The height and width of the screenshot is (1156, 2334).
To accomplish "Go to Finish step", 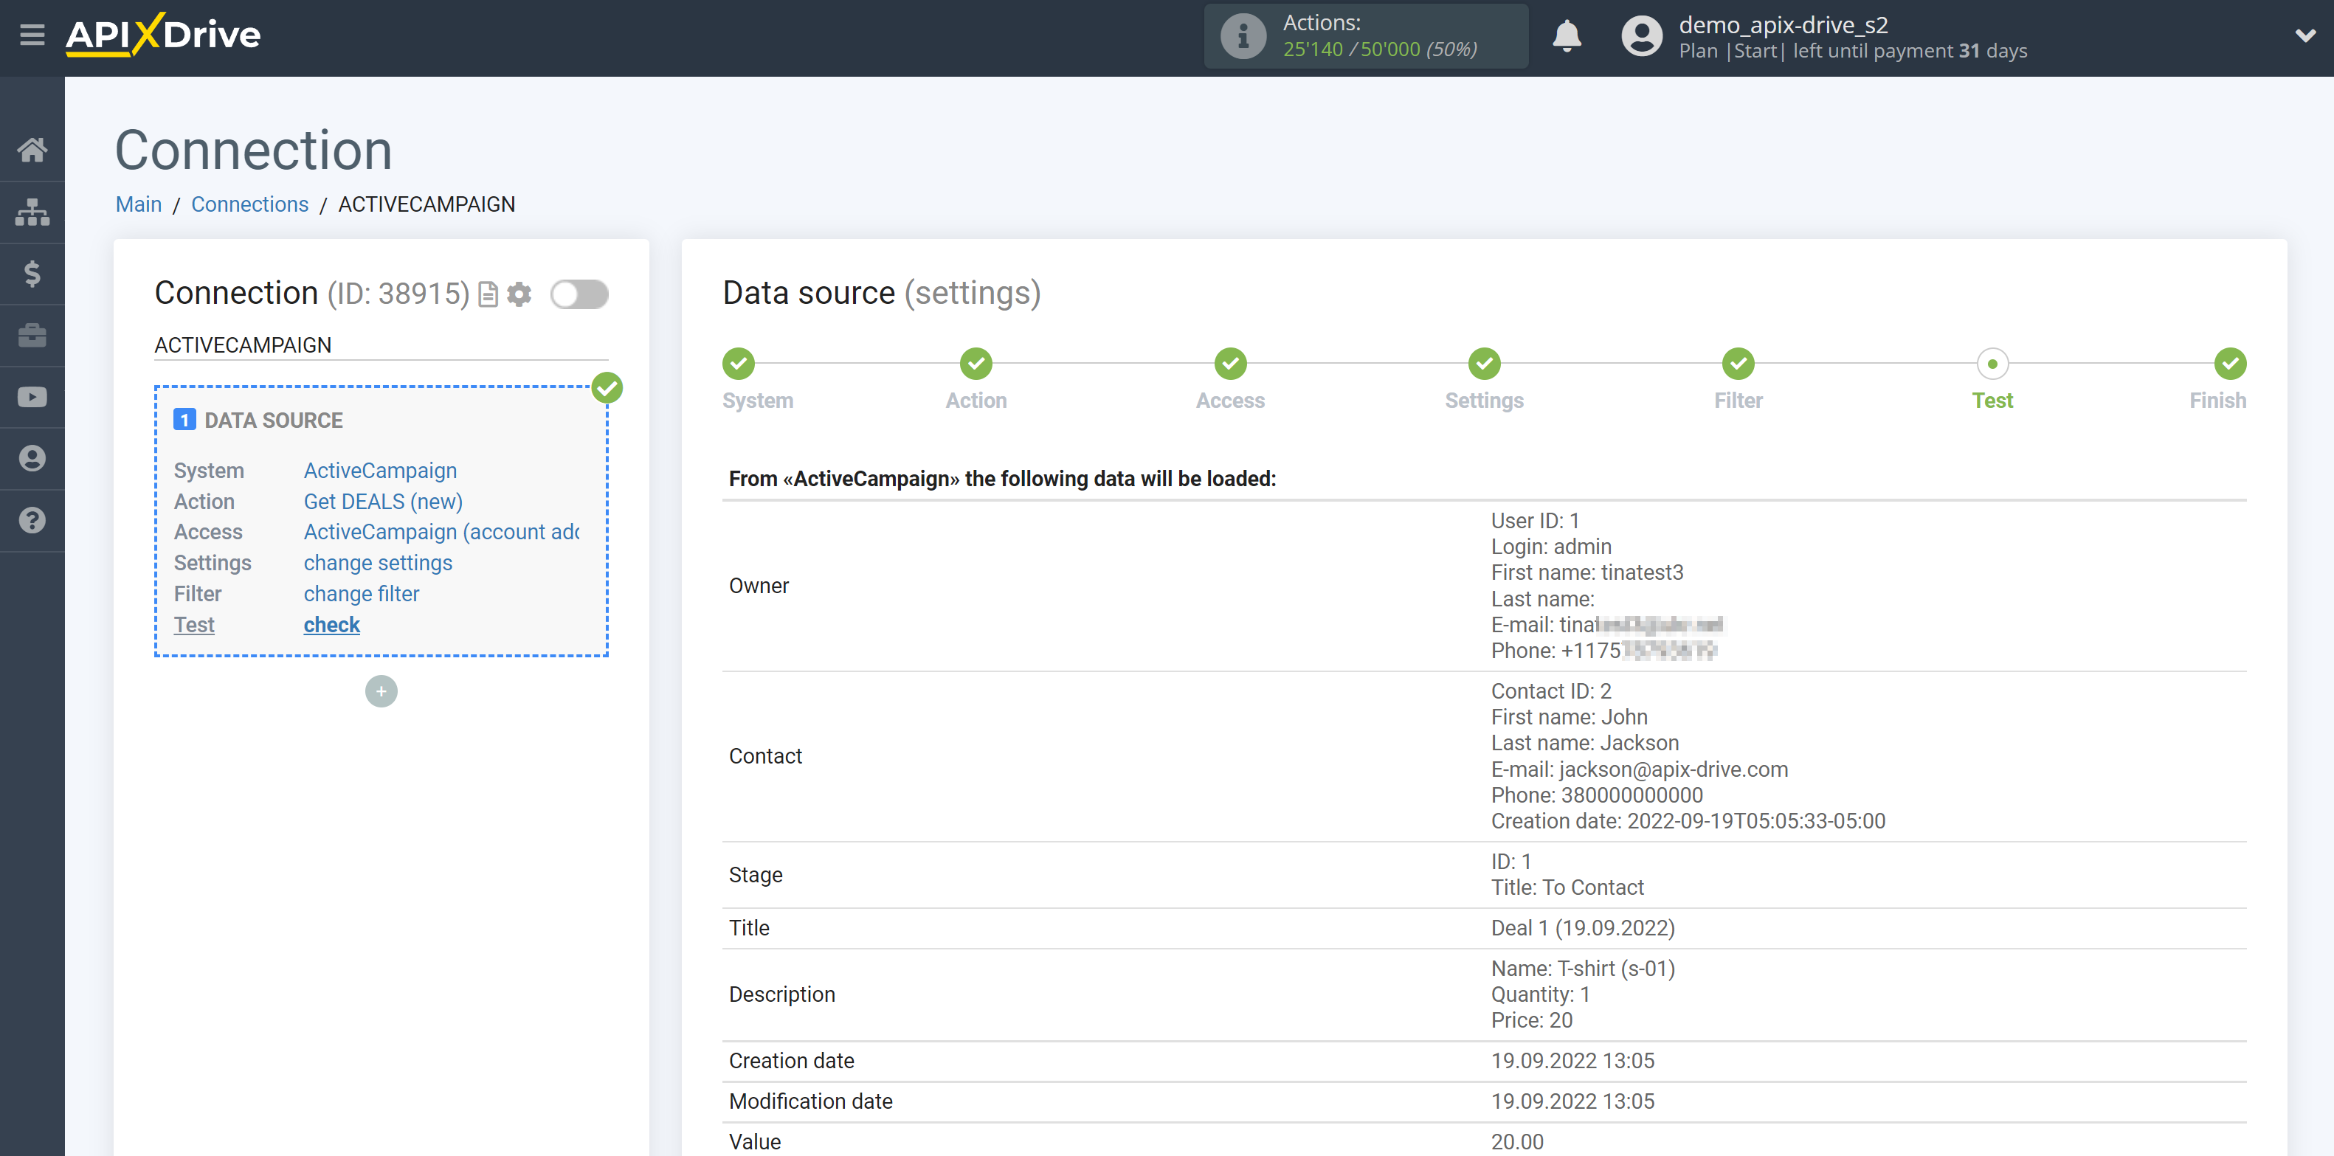I will point(2230,364).
